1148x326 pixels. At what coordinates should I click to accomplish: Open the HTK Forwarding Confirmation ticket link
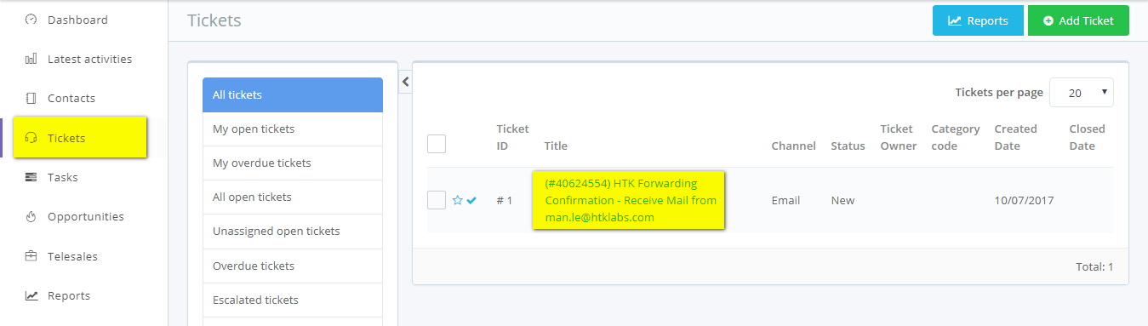point(631,200)
